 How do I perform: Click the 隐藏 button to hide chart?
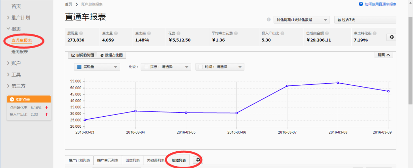pos(384,55)
